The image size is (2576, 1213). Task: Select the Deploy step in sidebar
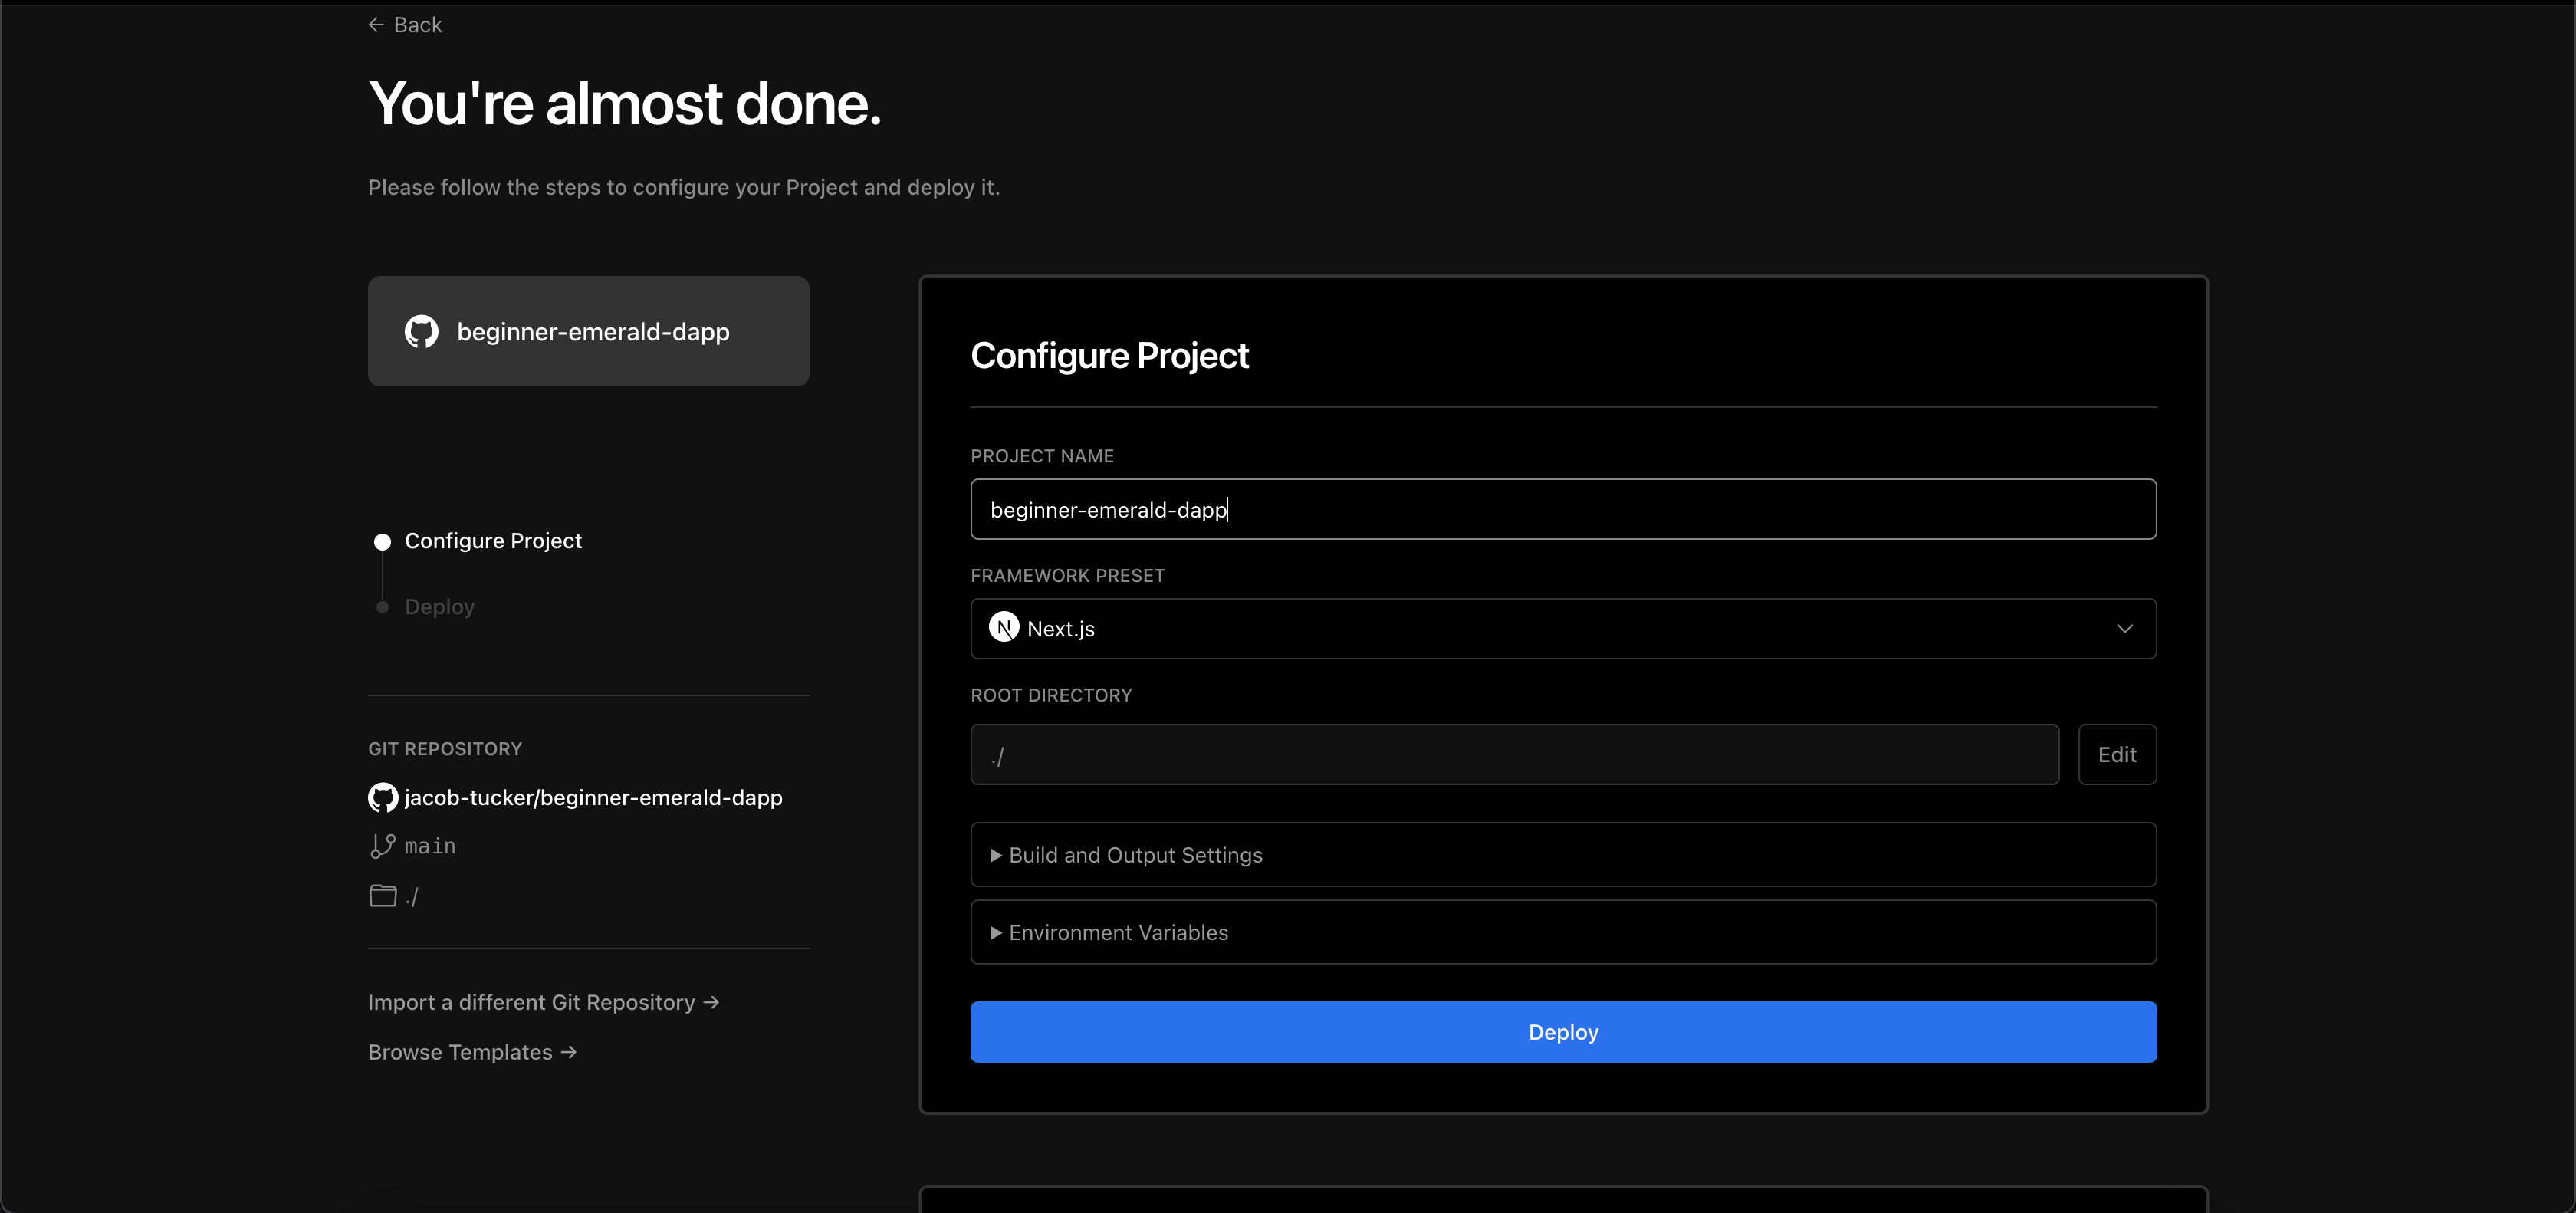439,607
